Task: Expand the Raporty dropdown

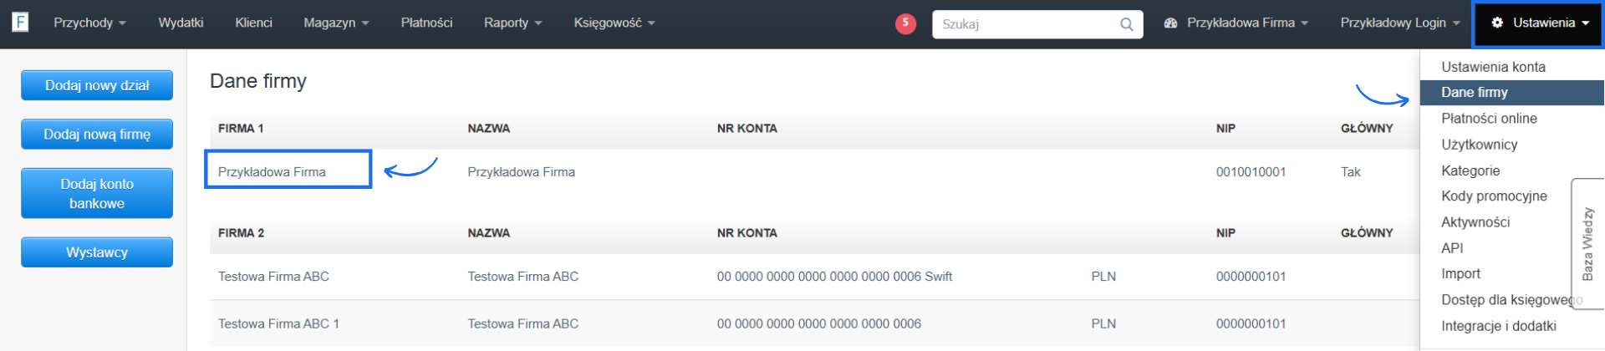Action: click(x=512, y=23)
